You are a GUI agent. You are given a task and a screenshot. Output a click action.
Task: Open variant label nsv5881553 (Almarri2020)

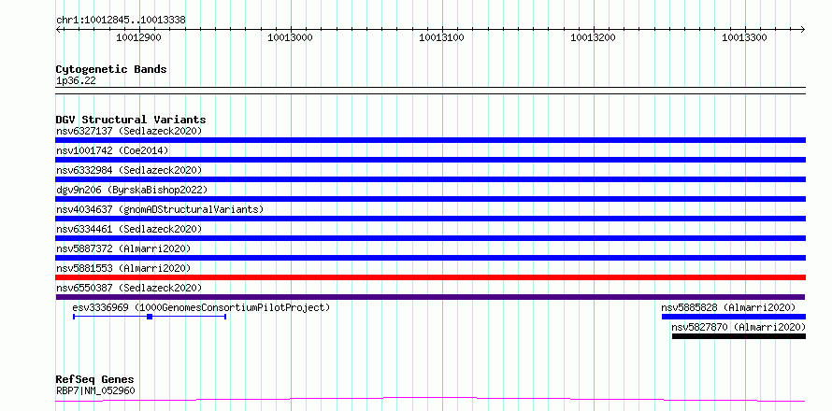tap(123, 268)
